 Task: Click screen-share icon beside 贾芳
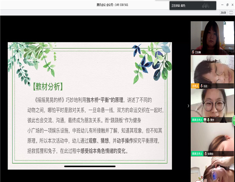pos(205,120)
